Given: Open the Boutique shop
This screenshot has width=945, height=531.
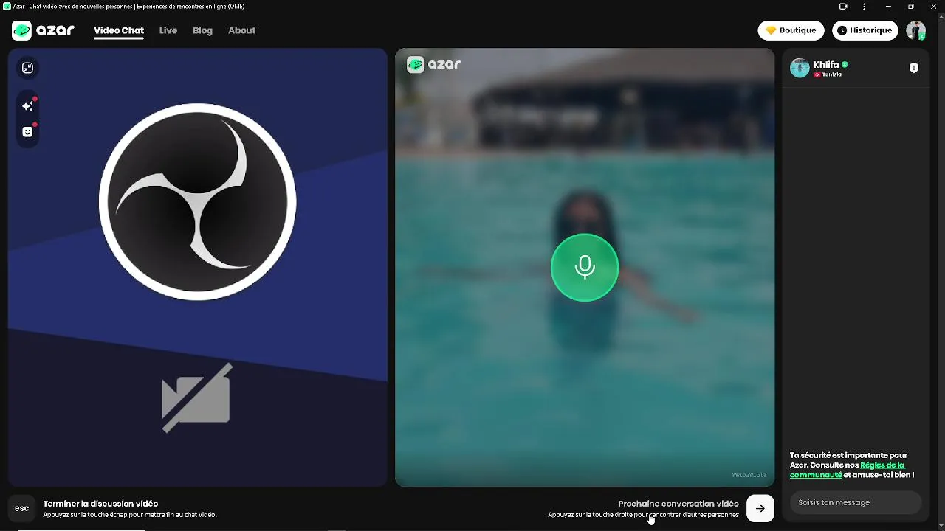Looking at the screenshot, I should 791,30.
